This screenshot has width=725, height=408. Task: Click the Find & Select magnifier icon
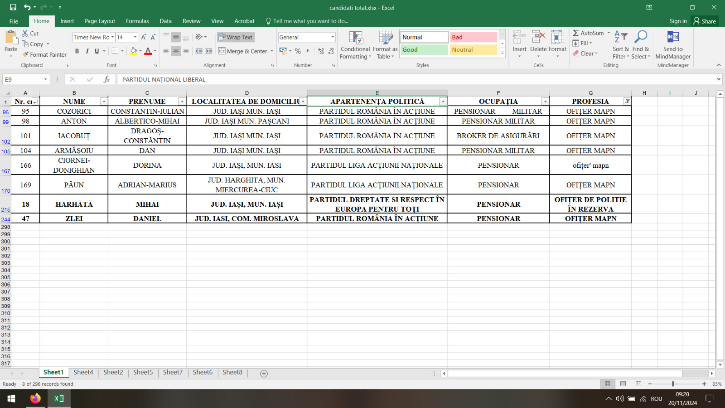640,37
